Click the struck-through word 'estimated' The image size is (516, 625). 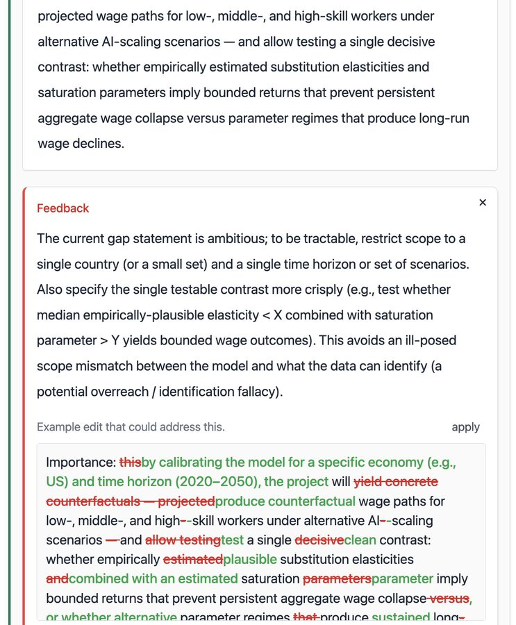click(x=192, y=560)
